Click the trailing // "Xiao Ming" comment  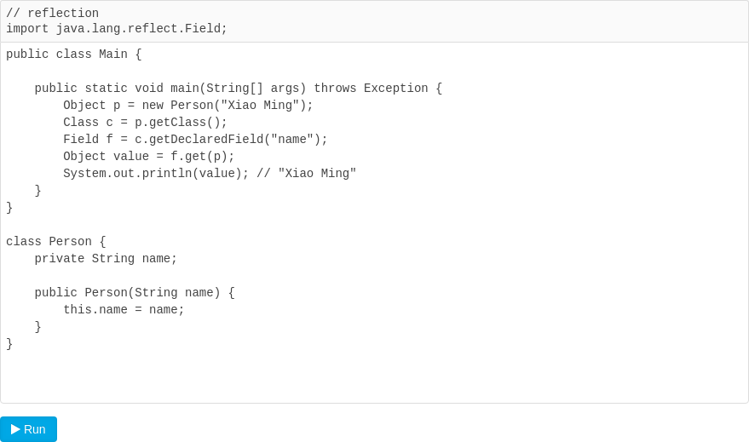(x=307, y=174)
